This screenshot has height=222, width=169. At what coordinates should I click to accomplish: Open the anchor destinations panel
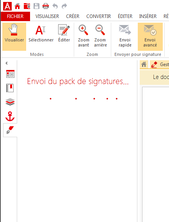(10, 116)
